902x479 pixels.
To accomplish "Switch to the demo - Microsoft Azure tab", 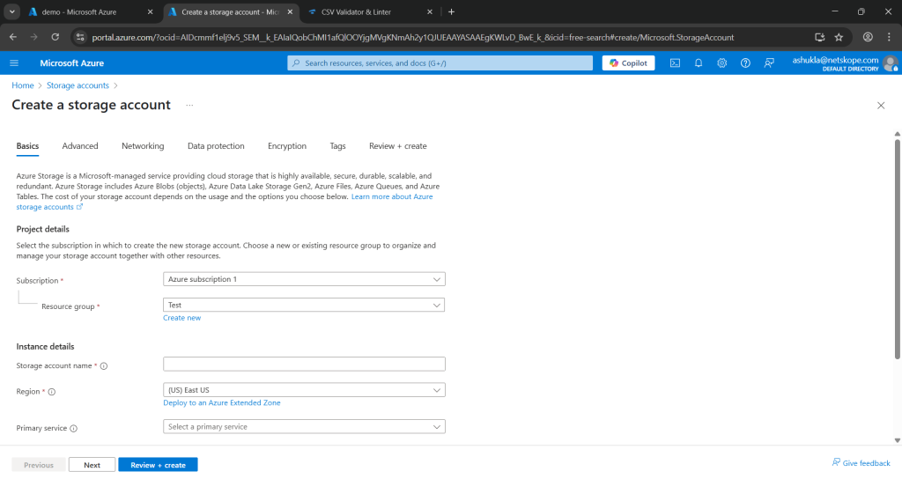I will [x=79, y=12].
